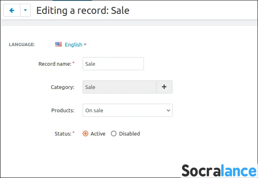Click the 'Editing a record: Sale' title

coord(83,11)
